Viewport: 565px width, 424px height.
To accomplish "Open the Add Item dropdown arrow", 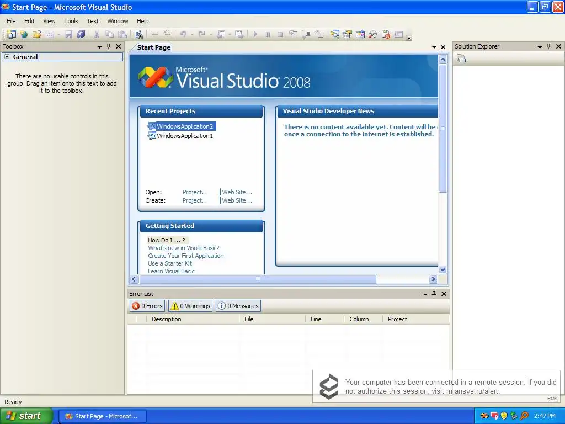I will click(58, 35).
